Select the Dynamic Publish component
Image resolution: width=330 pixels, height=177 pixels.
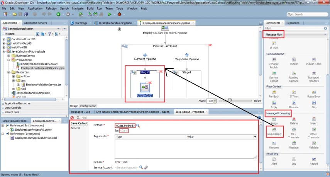(274, 63)
